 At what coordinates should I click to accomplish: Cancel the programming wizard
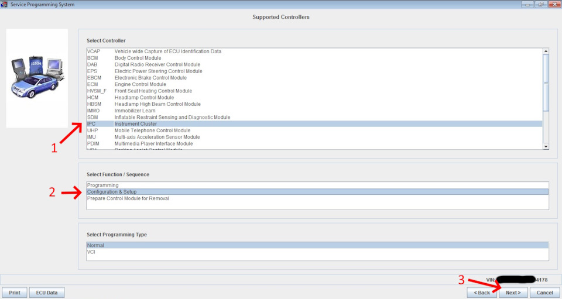(x=545, y=293)
